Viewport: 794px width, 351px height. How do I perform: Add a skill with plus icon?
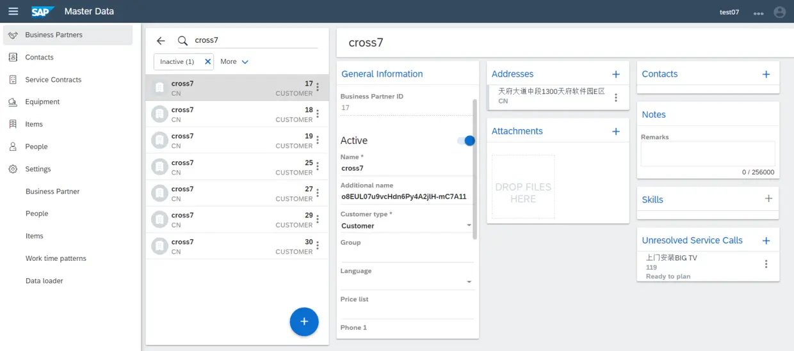pos(768,199)
